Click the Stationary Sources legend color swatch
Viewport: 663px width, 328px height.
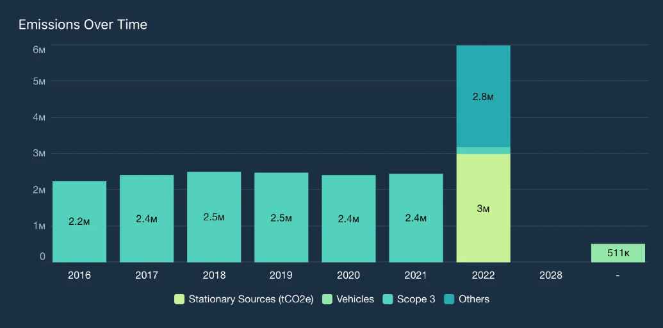pos(179,299)
